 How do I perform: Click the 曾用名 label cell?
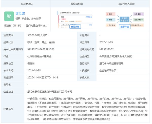coord(13,85)
